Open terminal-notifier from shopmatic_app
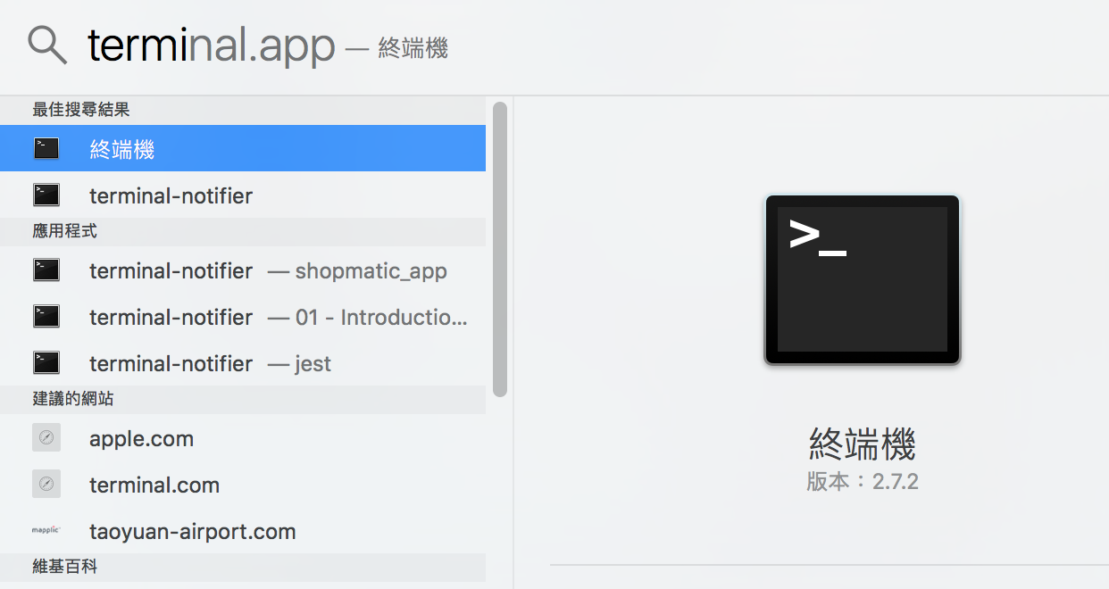The width and height of the screenshot is (1109, 589). [268, 270]
